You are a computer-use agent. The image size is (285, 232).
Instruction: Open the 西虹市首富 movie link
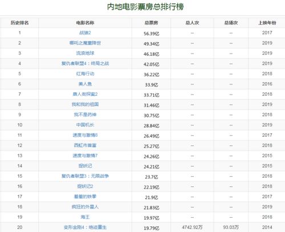pos(85,145)
